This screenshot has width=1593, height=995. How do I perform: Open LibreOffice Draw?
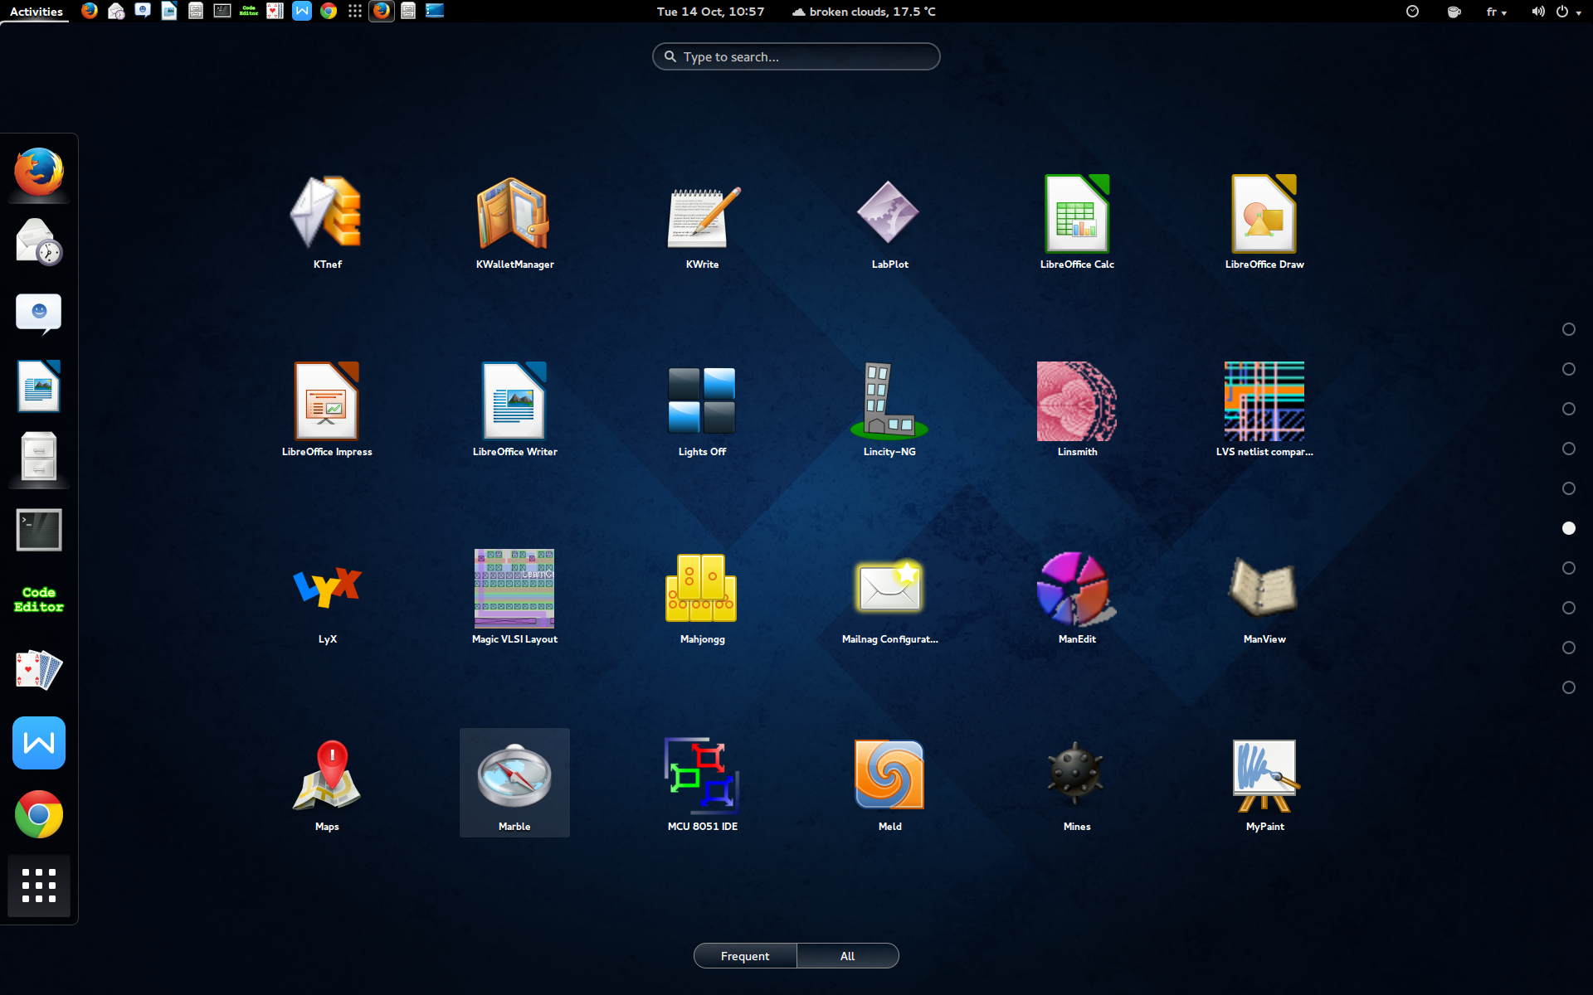click(1264, 221)
